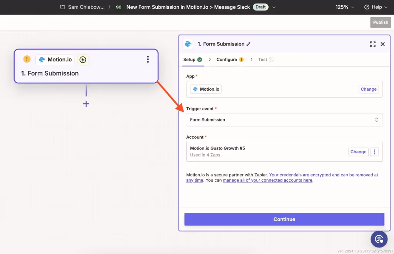Click the lightning bolt trigger icon
394x254 pixels.
point(83,60)
